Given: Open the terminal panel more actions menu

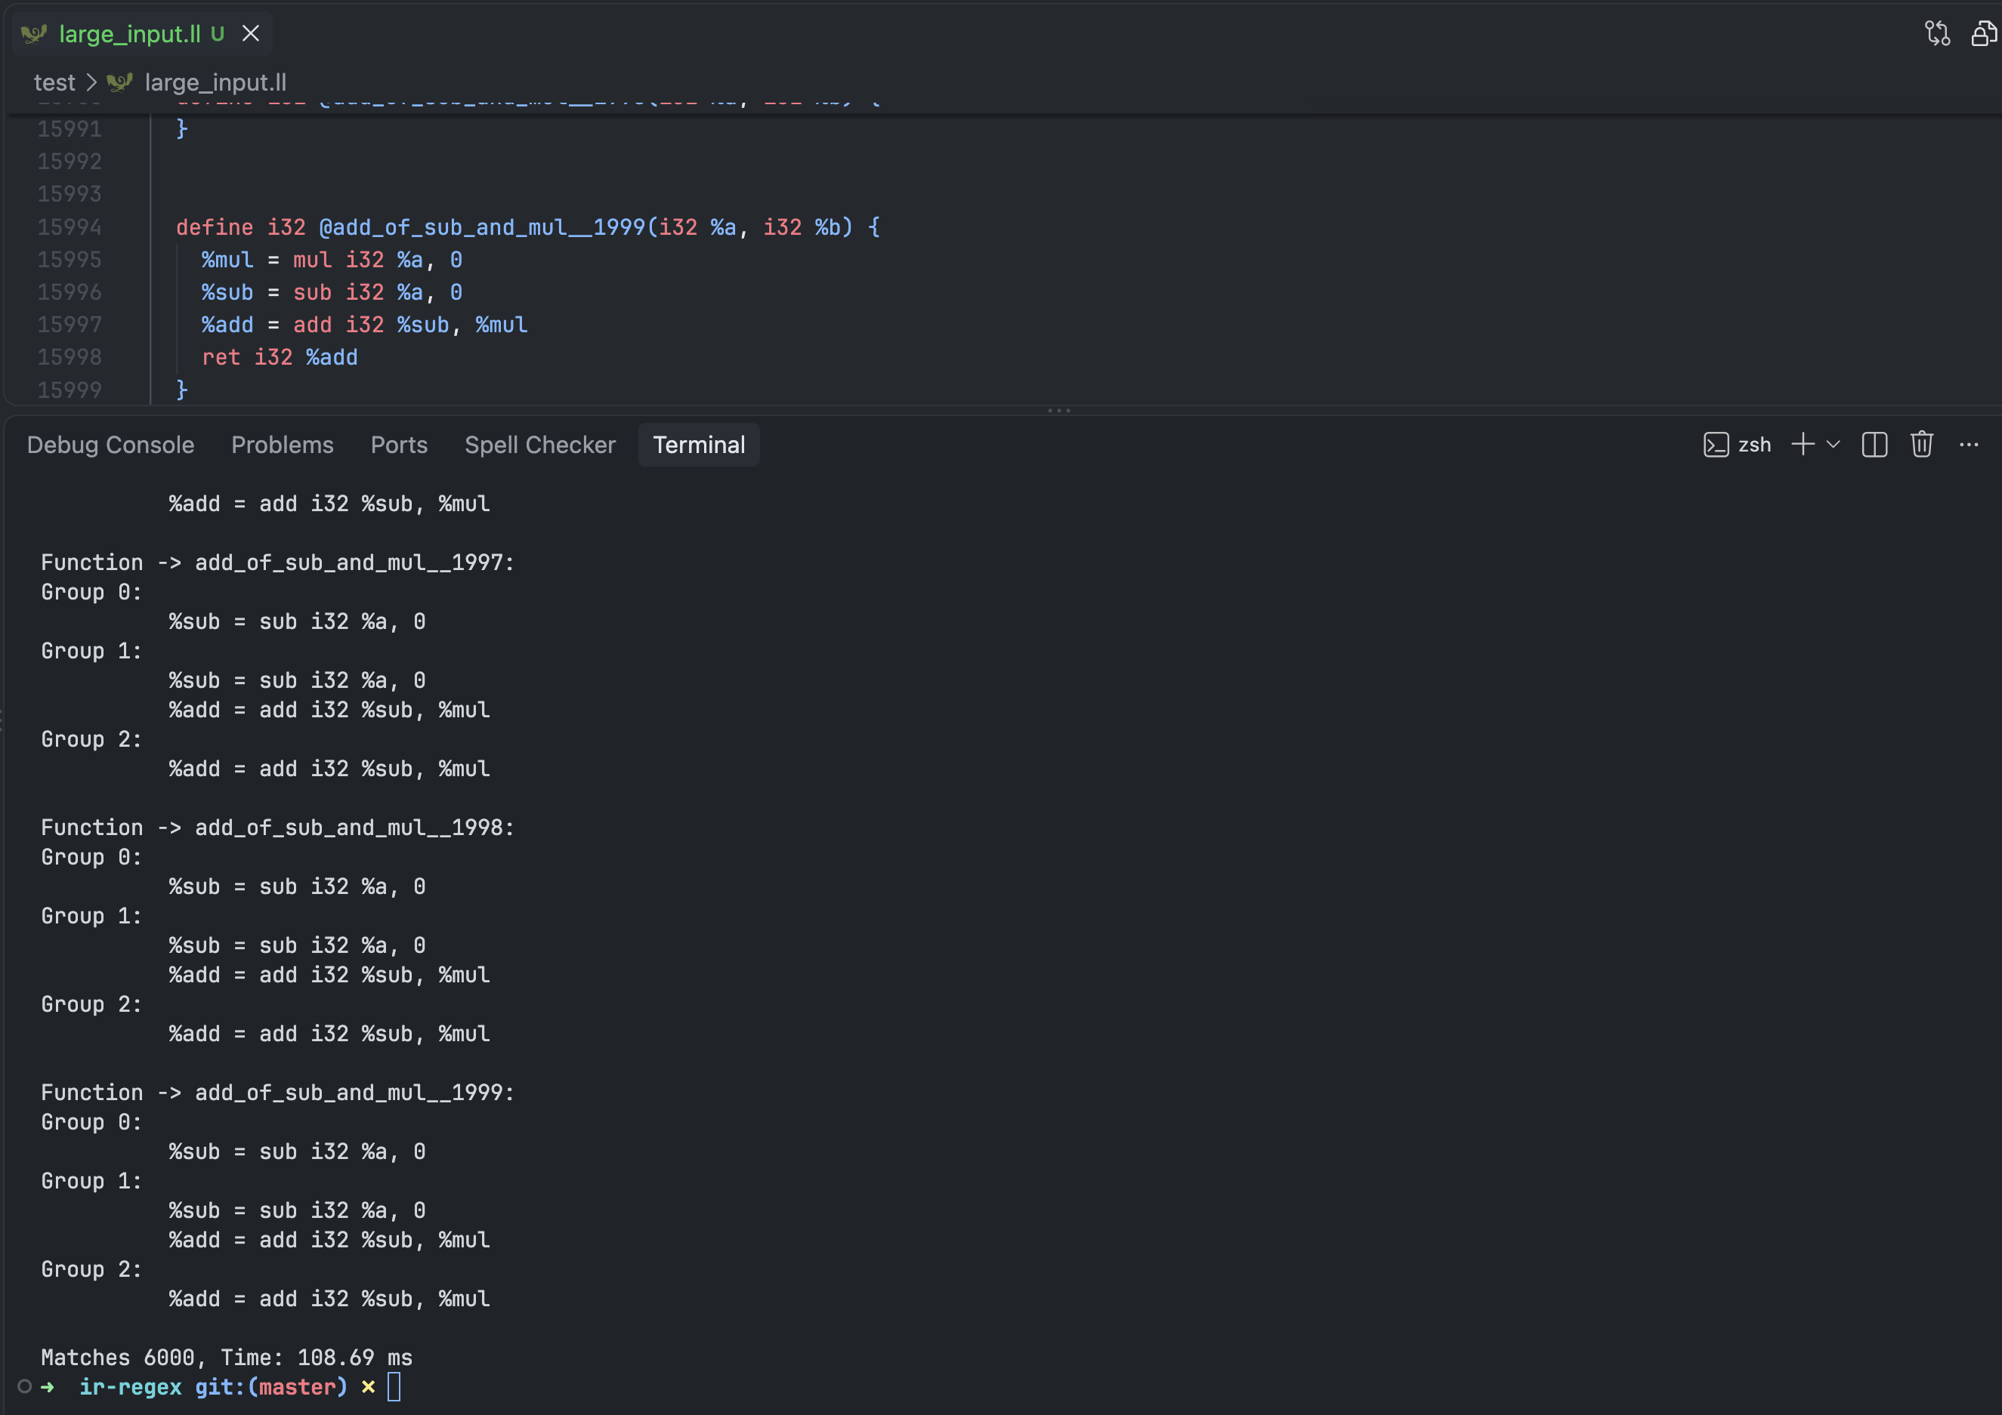Looking at the screenshot, I should (1969, 445).
